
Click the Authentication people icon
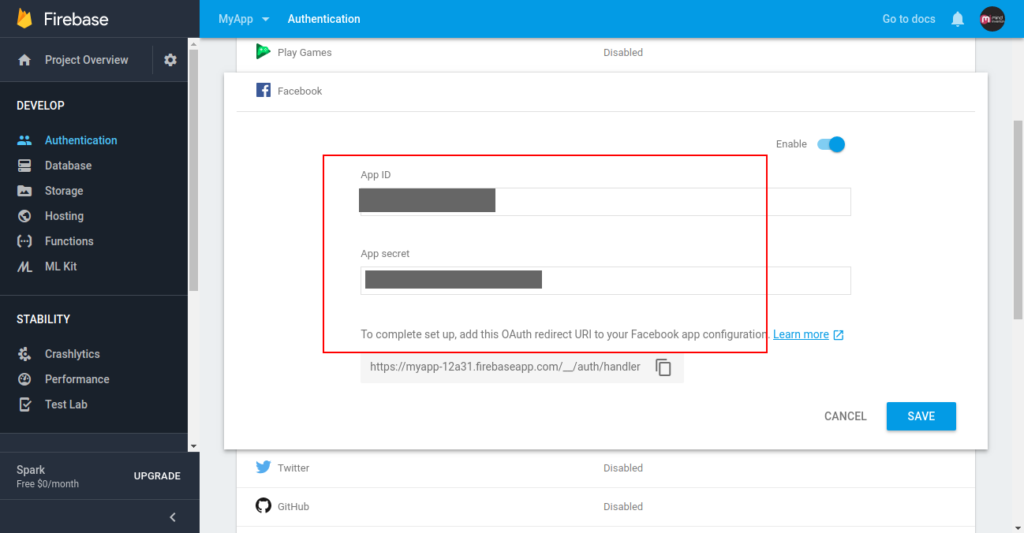click(24, 140)
